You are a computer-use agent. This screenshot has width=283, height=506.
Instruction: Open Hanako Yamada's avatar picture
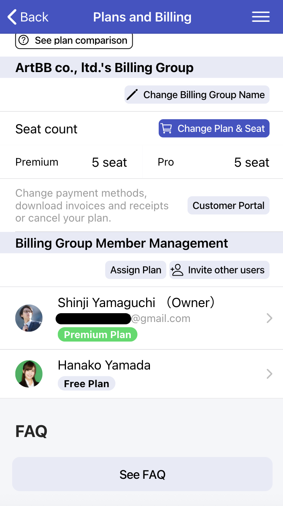(x=29, y=374)
